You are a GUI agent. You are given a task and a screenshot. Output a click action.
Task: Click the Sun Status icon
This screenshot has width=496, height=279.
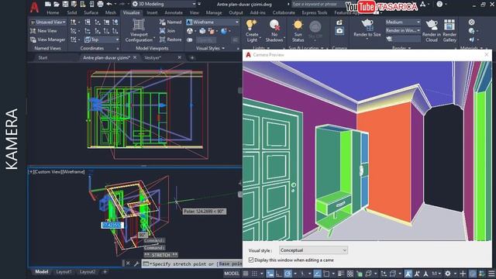tap(298, 25)
